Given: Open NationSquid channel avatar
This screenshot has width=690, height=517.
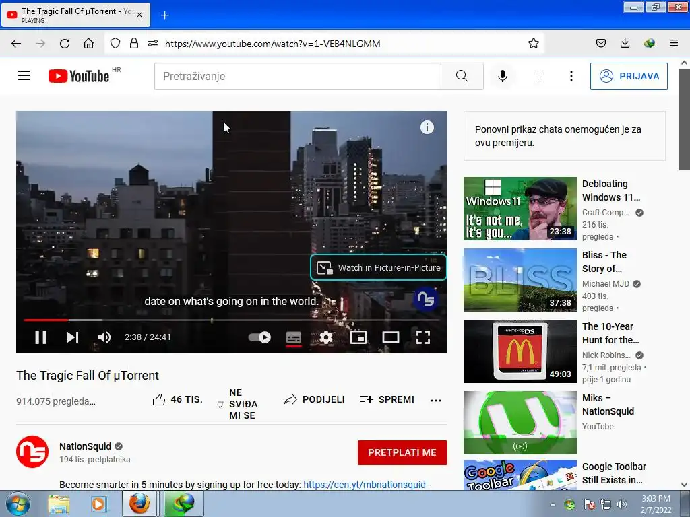Looking at the screenshot, I should (32, 452).
